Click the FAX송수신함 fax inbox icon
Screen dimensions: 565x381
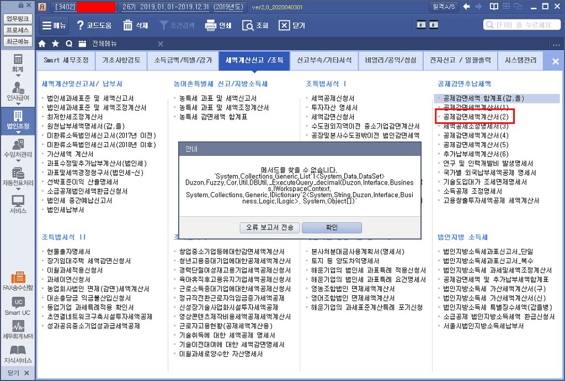click(18, 280)
